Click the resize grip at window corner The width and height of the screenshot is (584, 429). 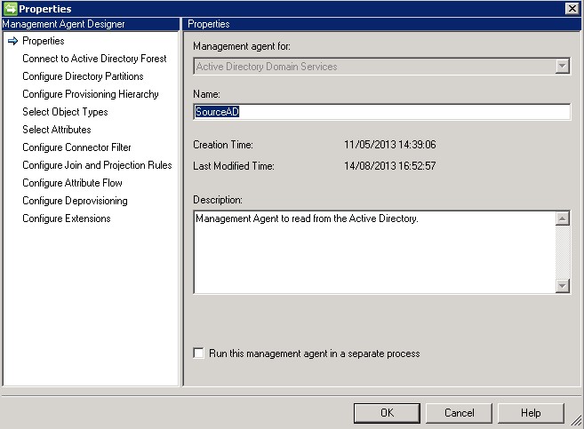coord(576,420)
